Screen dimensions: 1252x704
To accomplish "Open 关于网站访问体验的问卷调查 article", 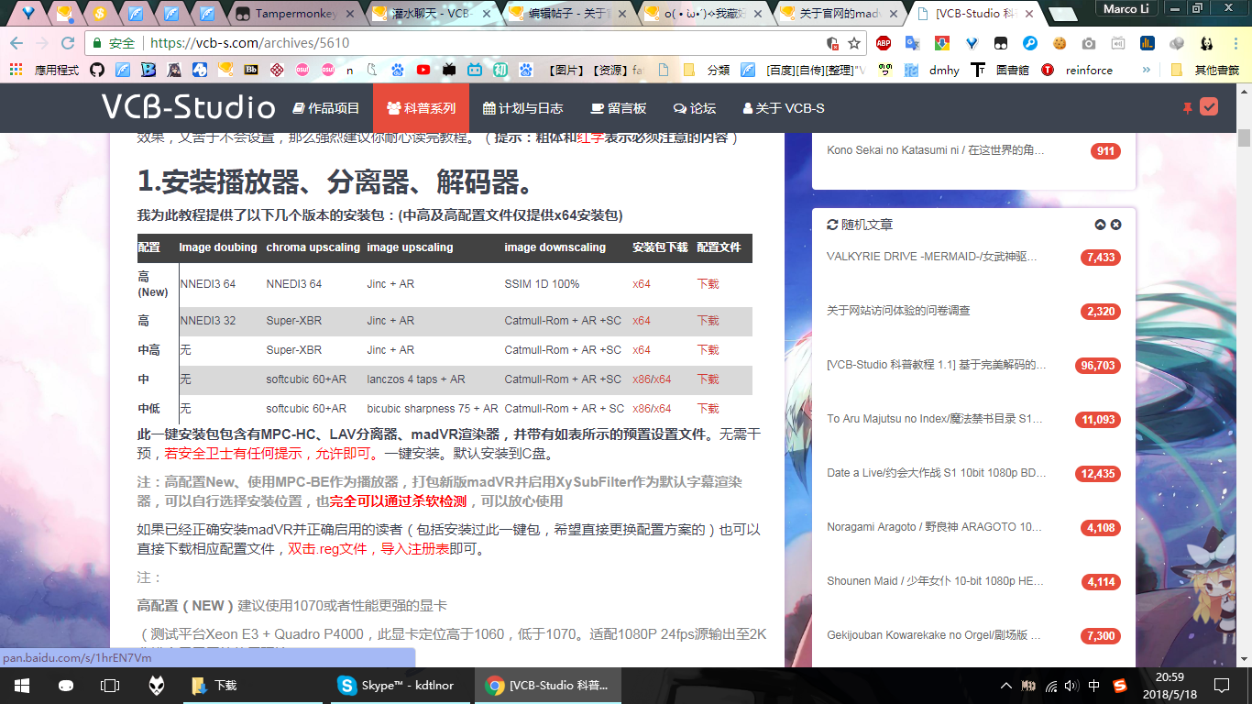I will [x=898, y=311].
